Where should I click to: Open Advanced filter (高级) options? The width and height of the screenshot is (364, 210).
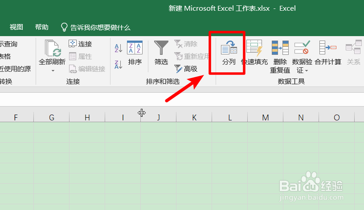point(186,69)
